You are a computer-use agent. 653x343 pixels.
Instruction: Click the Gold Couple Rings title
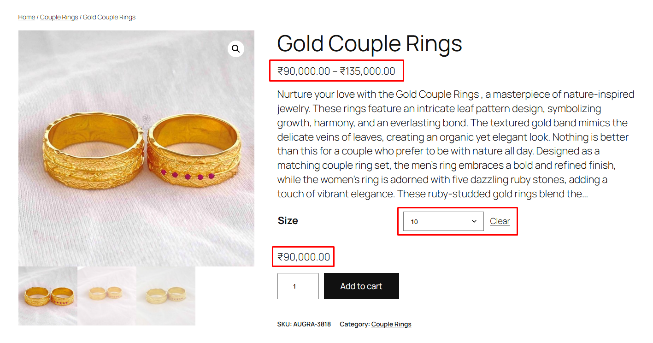[x=370, y=44]
